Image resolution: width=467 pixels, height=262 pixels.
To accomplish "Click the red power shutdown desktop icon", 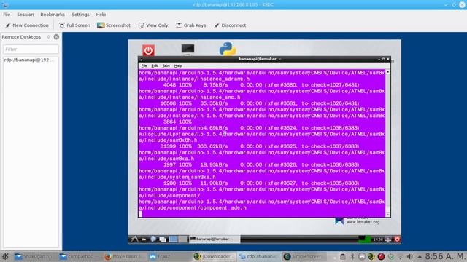I will click(148, 50).
